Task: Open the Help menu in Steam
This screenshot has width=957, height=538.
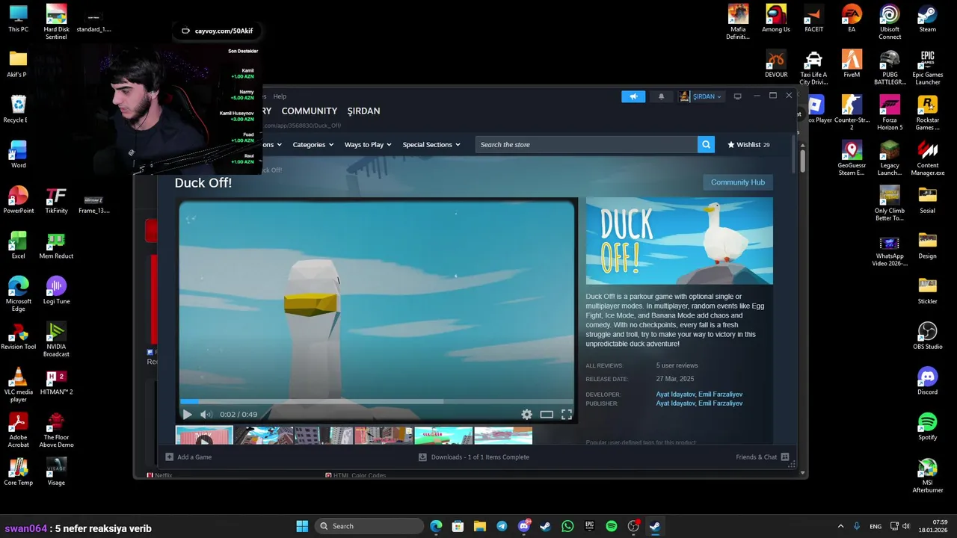Action: (280, 96)
